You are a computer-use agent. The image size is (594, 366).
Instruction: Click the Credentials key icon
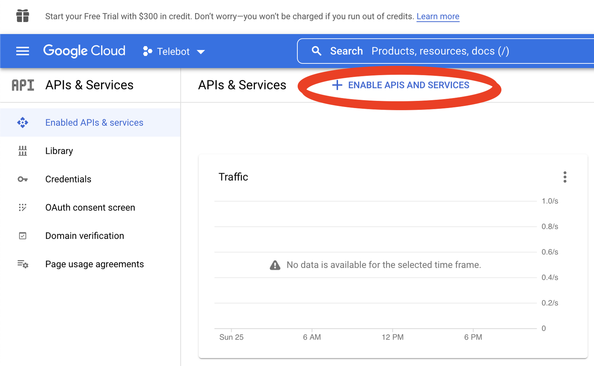[x=23, y=179]
